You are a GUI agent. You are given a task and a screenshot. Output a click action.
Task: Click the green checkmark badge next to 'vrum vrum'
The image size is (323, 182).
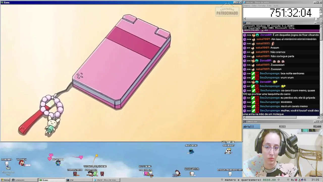tap(253, 78)
